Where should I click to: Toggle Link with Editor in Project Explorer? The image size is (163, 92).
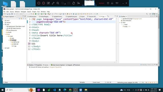(21, 19)
